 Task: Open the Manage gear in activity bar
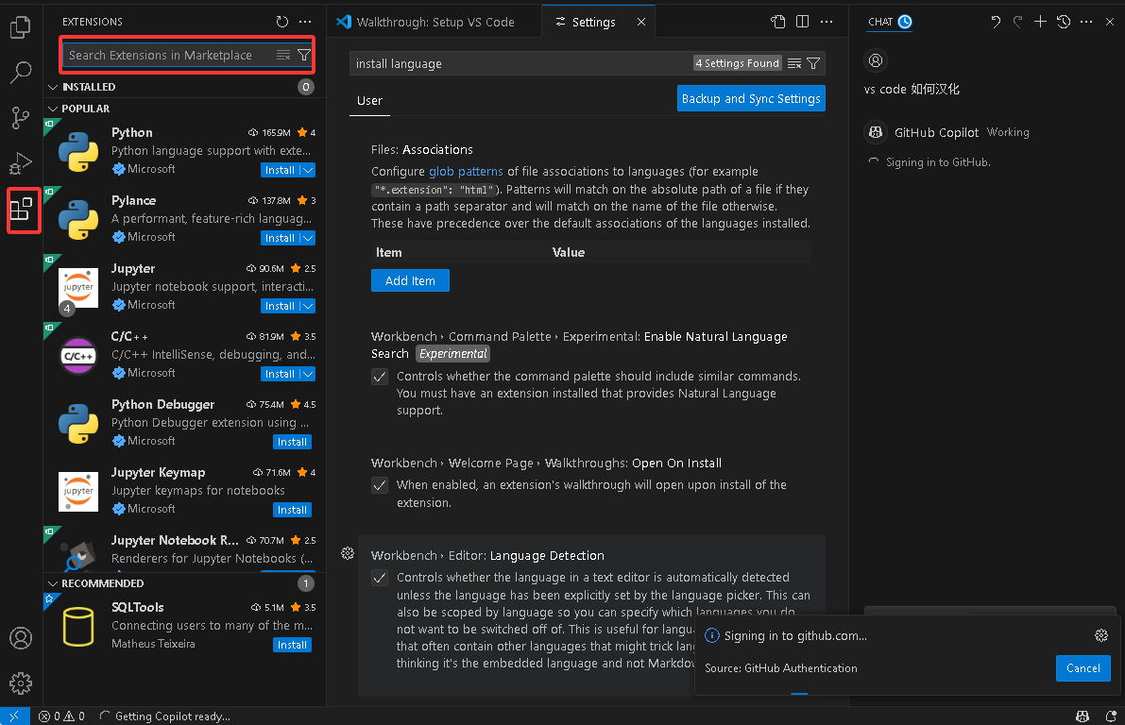tap(21, 683)
